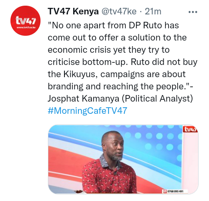Open the @tv47ke handle

click(x=119, y=11)
